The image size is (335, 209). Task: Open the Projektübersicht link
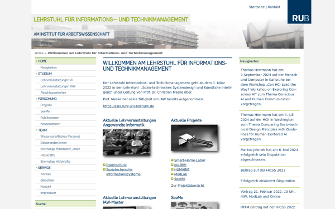click(191, 186)
